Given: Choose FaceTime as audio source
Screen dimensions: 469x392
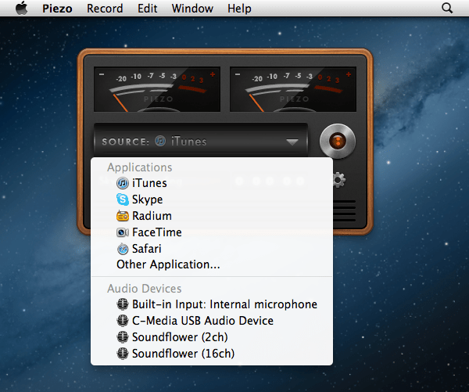Looking at the screenshot, I should (x=212, y=232).
